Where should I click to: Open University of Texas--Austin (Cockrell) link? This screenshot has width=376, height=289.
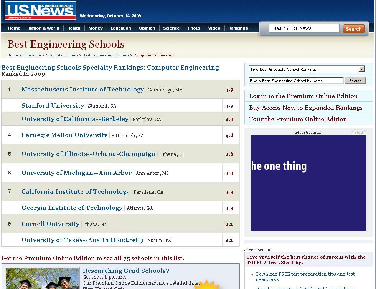82,240
